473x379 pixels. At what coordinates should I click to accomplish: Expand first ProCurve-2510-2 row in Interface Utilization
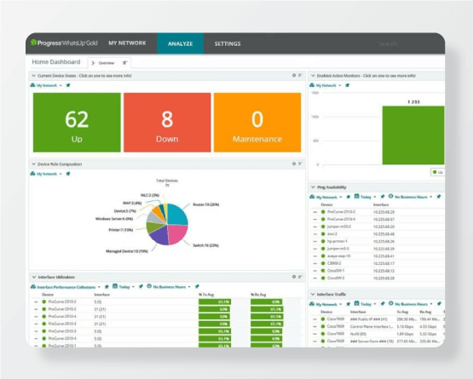coord(36,301)
